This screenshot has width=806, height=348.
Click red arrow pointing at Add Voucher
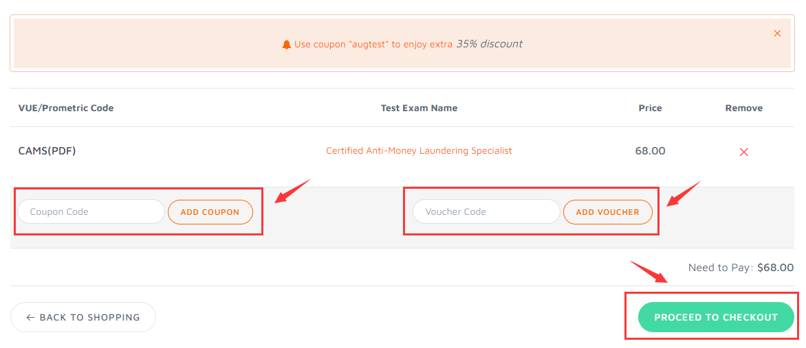684,194
